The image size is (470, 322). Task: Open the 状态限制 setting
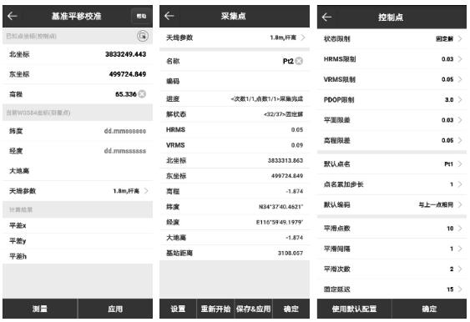(392, 38)
